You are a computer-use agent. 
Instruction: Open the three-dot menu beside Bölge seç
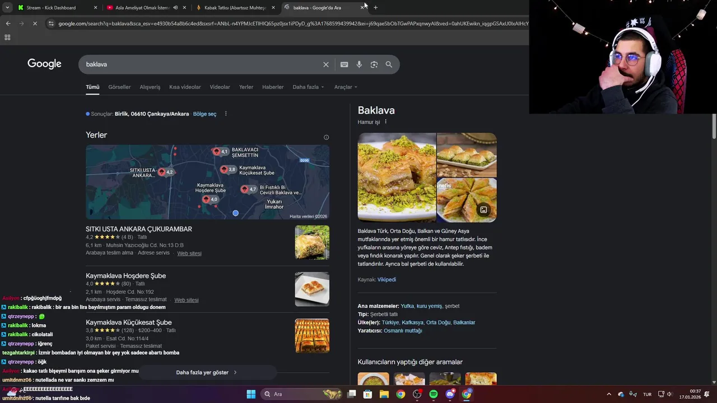coord(226,114)
